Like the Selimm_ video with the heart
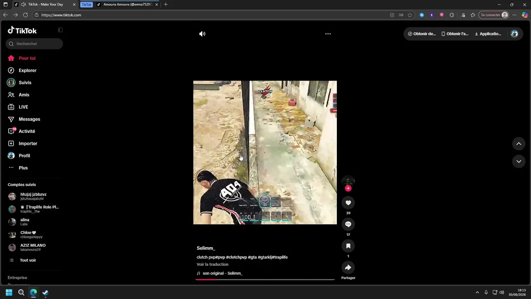531x299 pixels. (348, 203)
